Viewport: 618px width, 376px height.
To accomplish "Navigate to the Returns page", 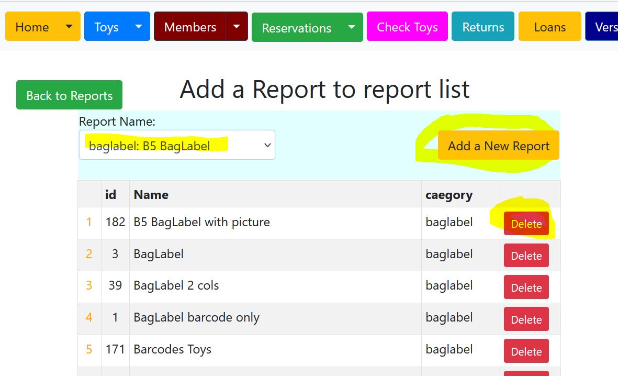I will pos(483,27).
